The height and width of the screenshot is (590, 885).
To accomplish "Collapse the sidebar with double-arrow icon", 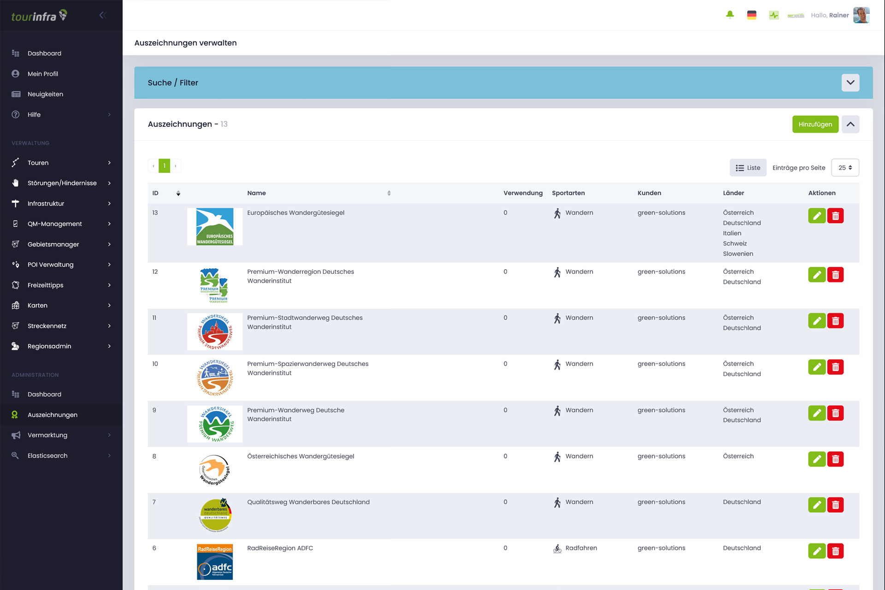I will coord(103,15).
